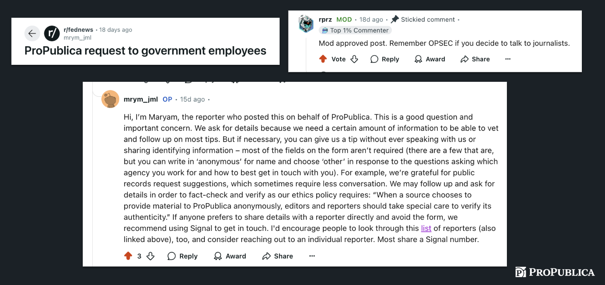Share the stickied mod comment
Screen dimensions: 605x285
(x=475, y=59)
